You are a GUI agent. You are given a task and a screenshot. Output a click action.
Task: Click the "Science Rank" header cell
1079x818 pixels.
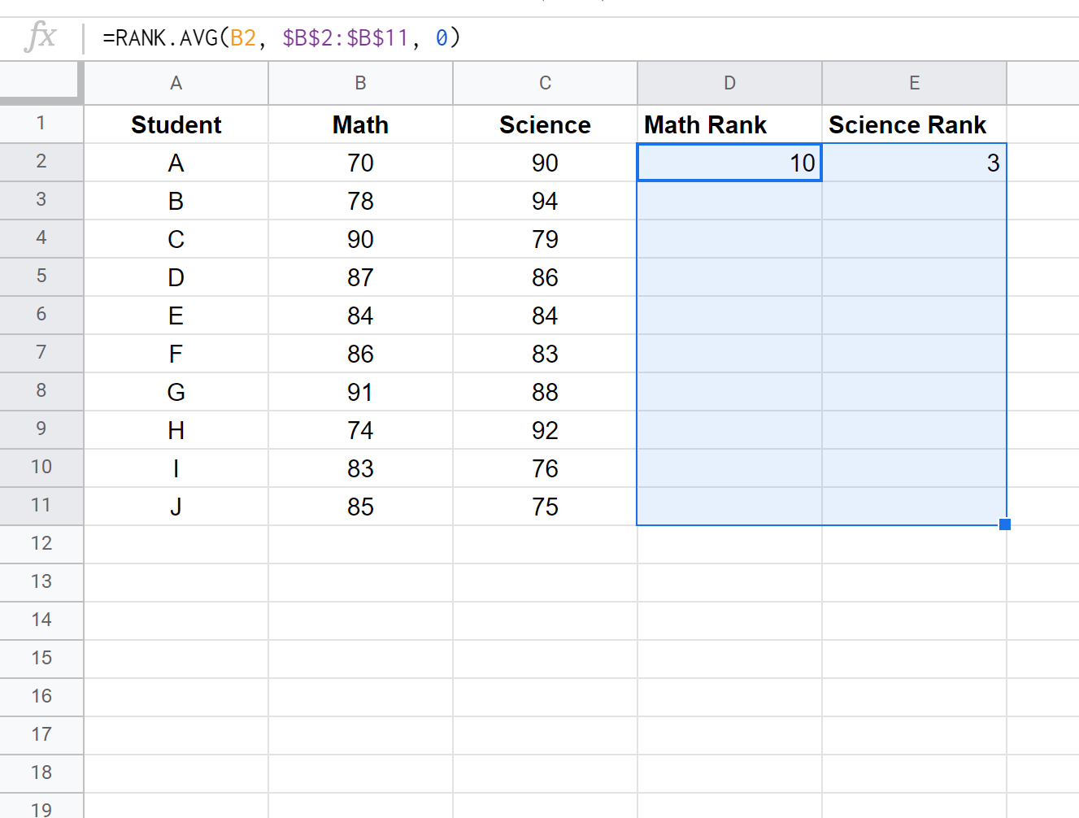(x=914, y=124)
